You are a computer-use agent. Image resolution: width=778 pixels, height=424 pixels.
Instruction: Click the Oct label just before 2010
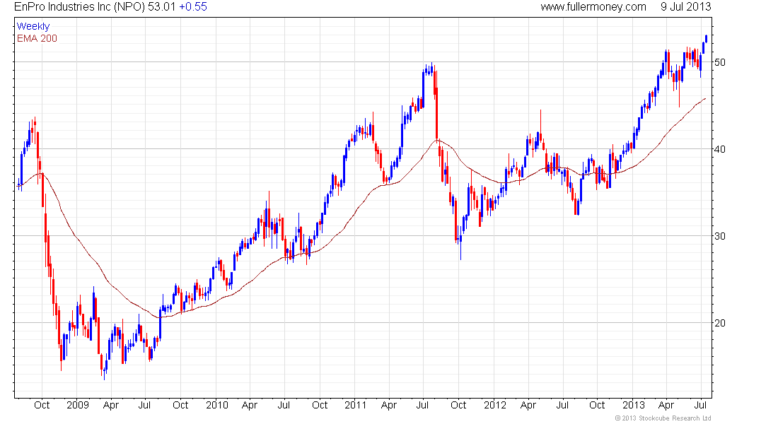(x=180, y=405)
